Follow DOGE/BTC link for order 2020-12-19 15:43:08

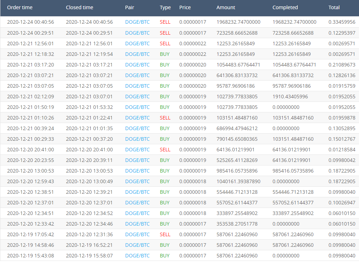[137, 256]
